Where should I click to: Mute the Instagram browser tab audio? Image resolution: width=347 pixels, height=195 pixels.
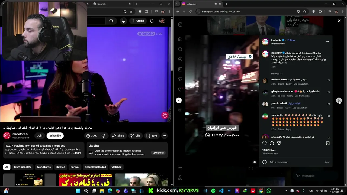coord(216,4)
